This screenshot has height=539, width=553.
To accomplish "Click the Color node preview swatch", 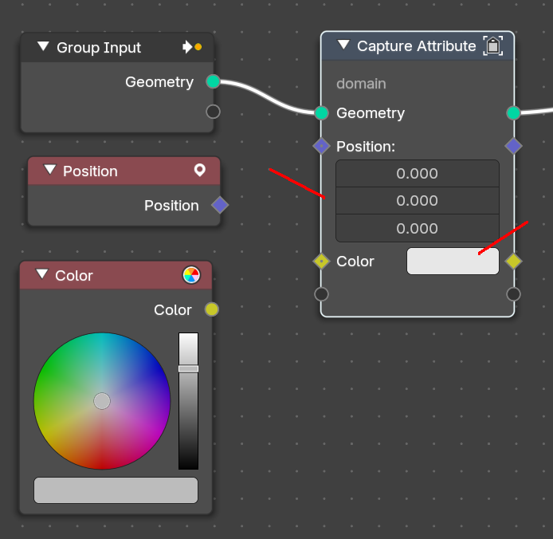I will (116, 490).
